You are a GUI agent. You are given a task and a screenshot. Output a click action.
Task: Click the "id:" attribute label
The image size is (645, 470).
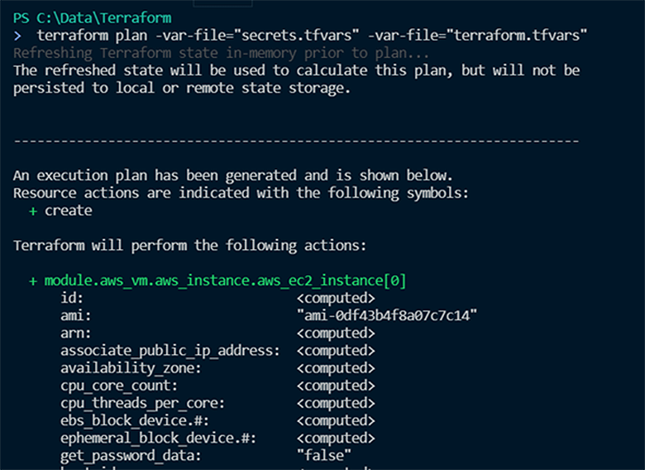click(x=72, y=299)
